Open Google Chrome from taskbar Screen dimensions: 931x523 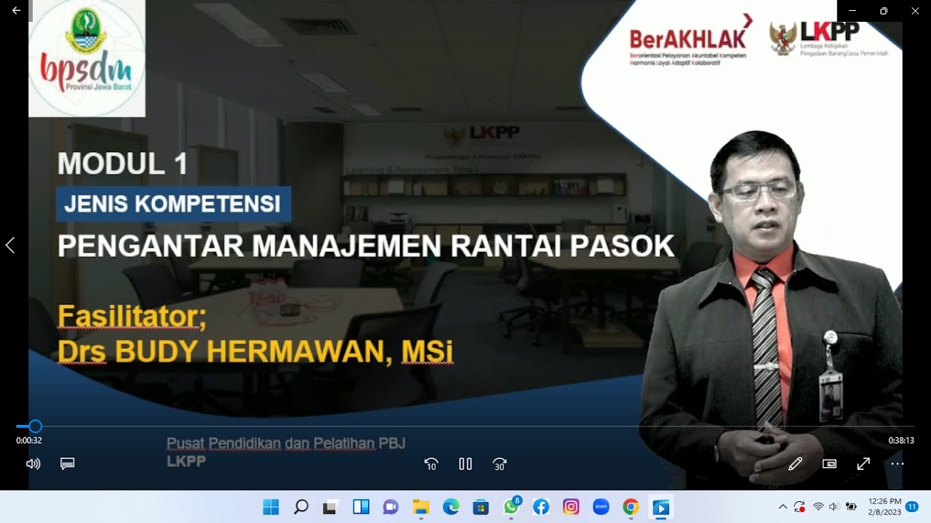click(631, 507)
